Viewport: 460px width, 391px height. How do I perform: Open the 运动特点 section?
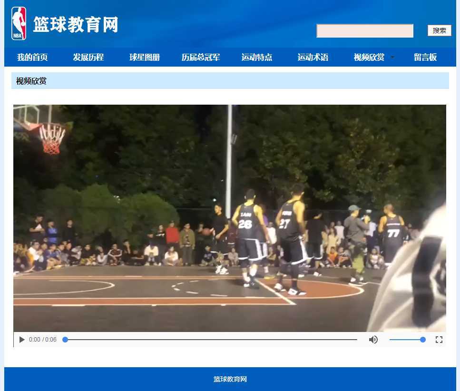(x=257, y=58)
